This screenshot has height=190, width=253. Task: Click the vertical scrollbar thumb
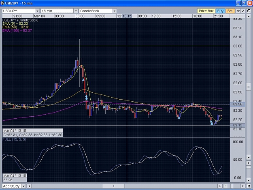[249, 87]
